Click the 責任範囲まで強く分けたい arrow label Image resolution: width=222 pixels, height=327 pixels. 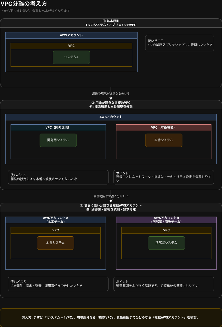pos(111,196)
